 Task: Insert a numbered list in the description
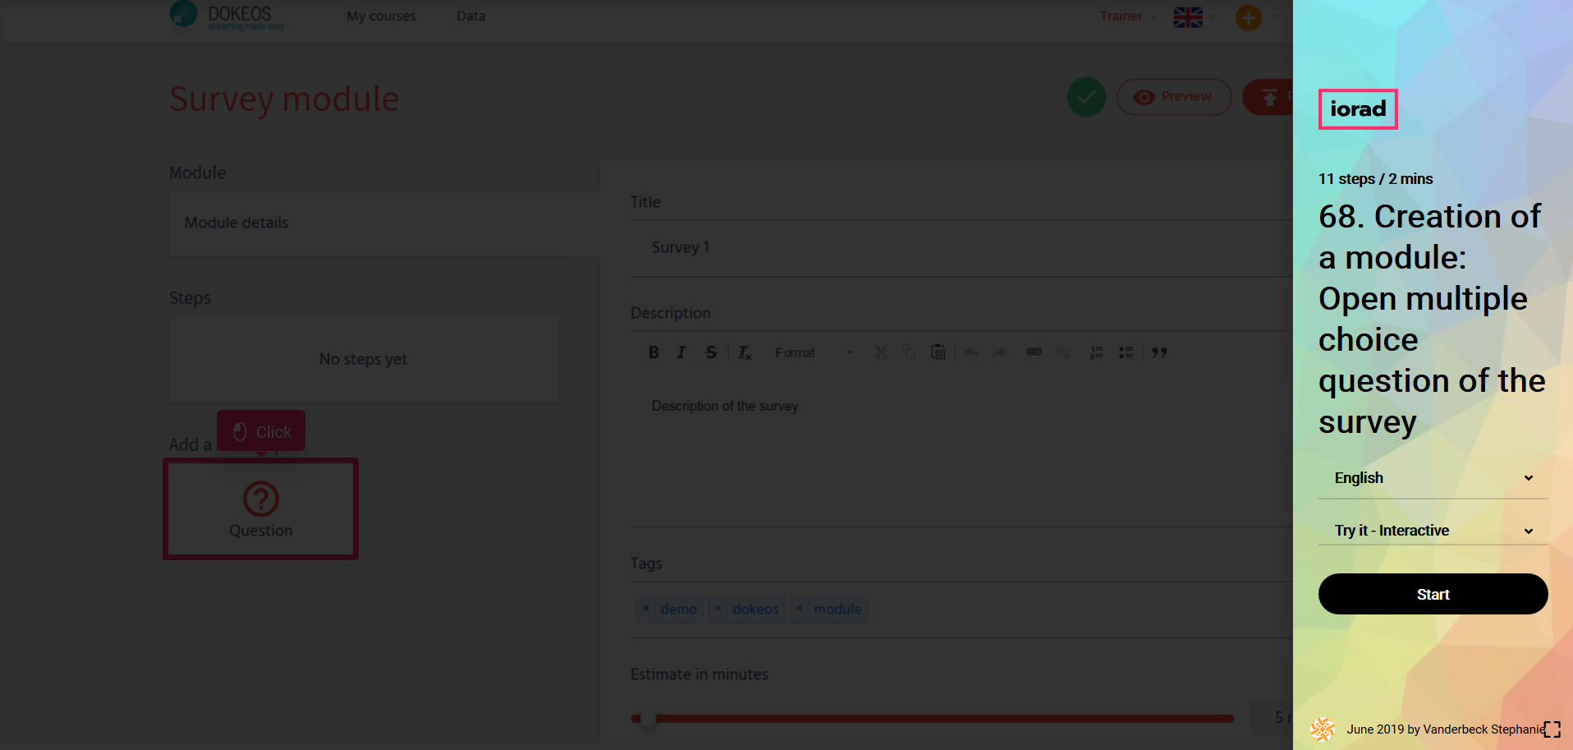click(1096, 352)
